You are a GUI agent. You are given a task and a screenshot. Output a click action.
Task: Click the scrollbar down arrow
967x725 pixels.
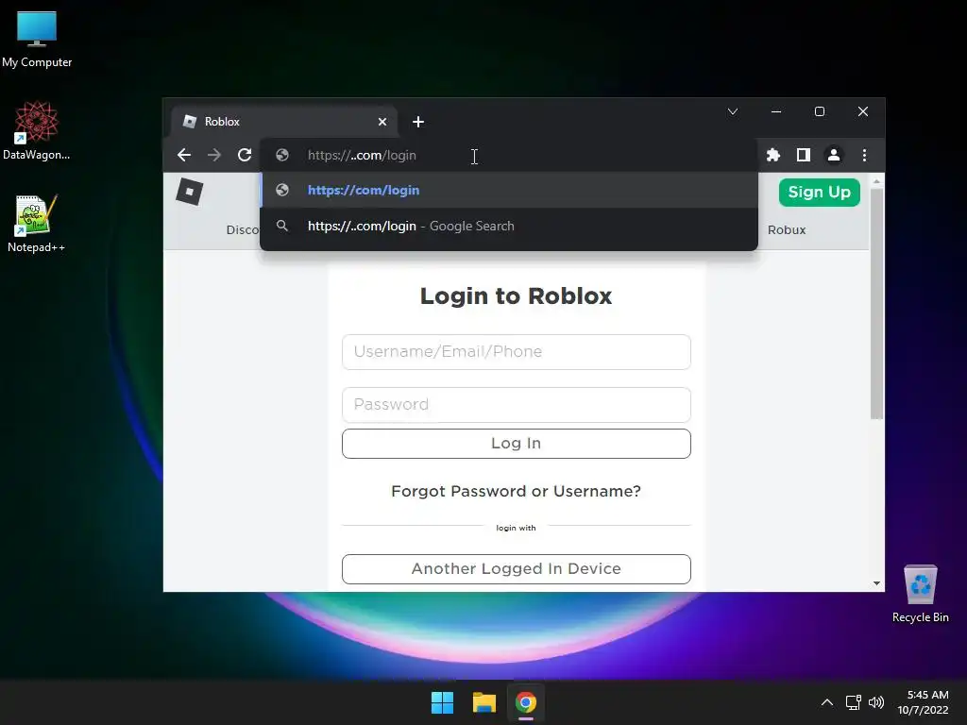876,583
